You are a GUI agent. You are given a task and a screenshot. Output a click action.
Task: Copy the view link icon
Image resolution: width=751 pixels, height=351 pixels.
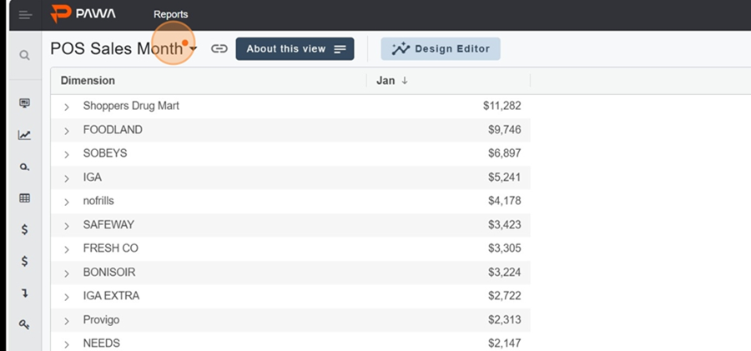[219, 49]
